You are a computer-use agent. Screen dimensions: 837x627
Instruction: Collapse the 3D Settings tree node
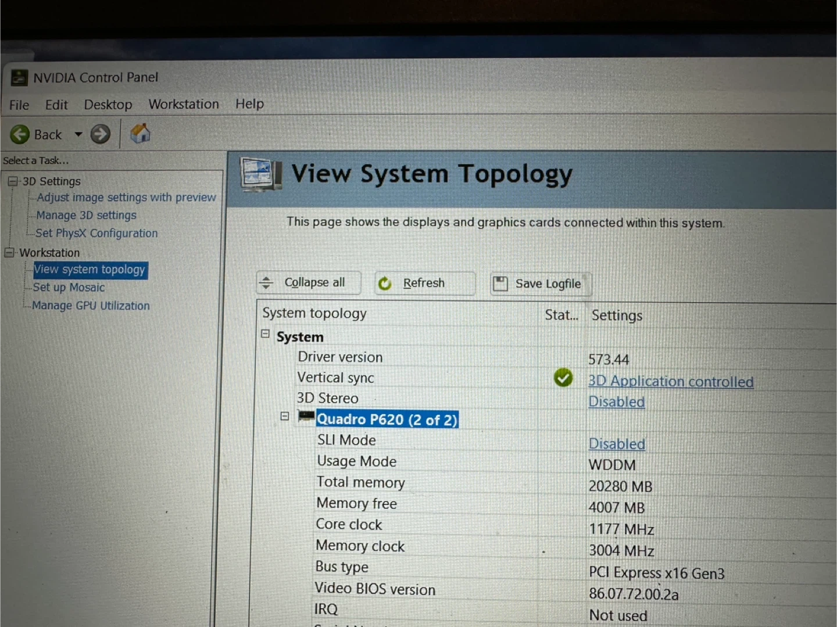[12, 181]
